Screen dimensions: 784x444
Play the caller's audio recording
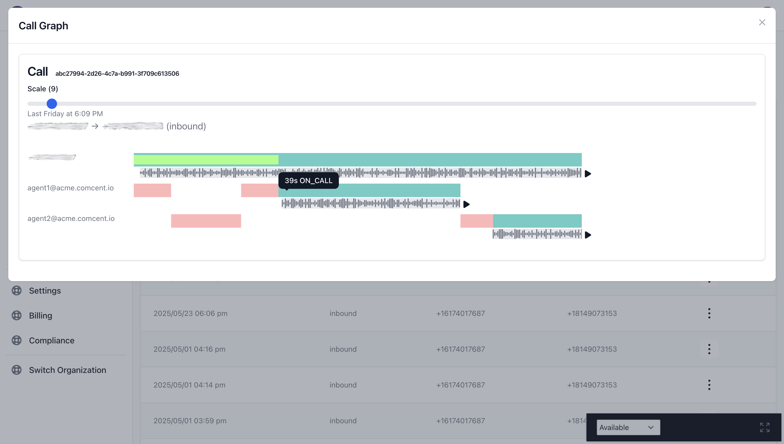click(x=588, y=174)
